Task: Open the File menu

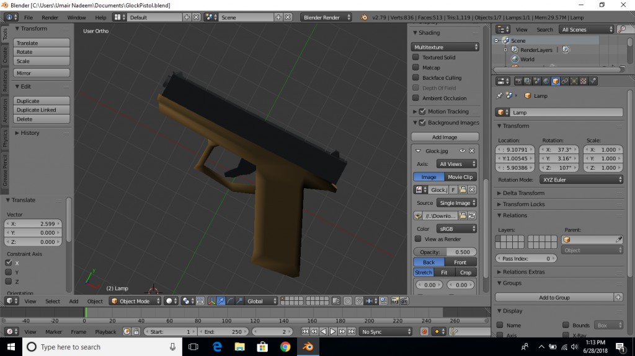Action: [29, 17]
